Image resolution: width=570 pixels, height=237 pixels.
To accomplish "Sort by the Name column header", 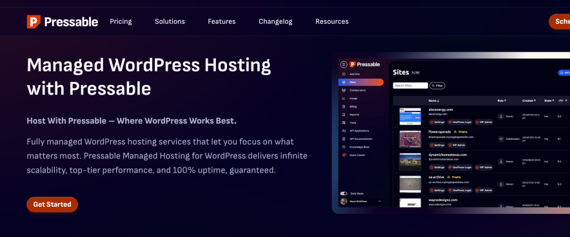I will [x=433, y=100].
